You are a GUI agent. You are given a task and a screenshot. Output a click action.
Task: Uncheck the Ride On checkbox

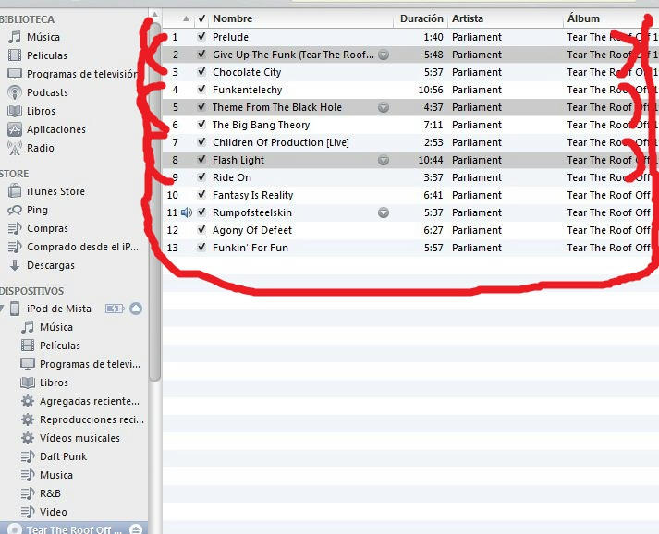(x=201, y=177)
